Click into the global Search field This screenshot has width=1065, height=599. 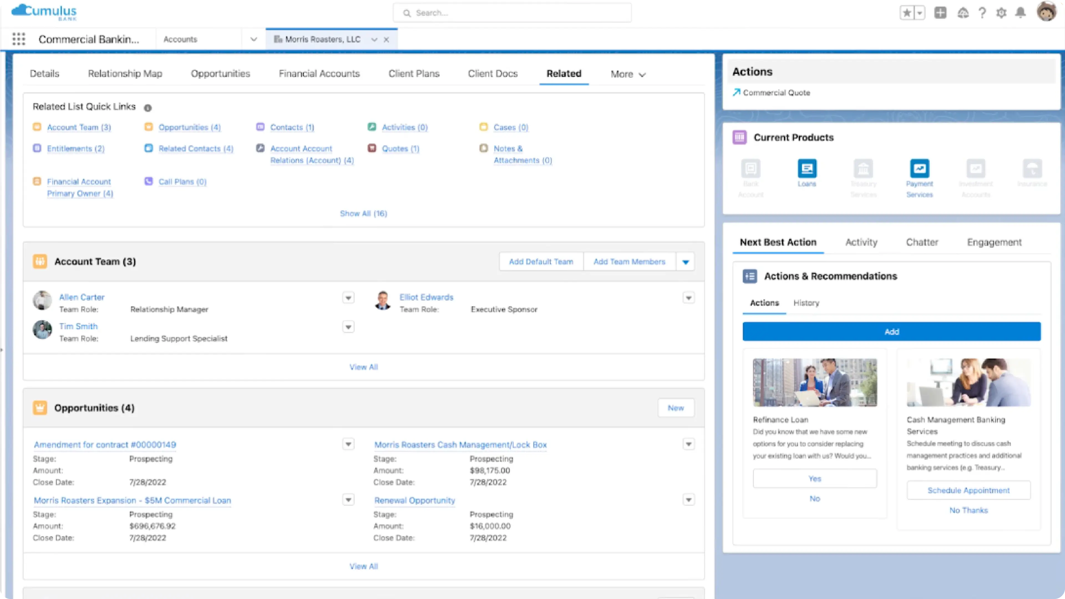tap(512, 13)
